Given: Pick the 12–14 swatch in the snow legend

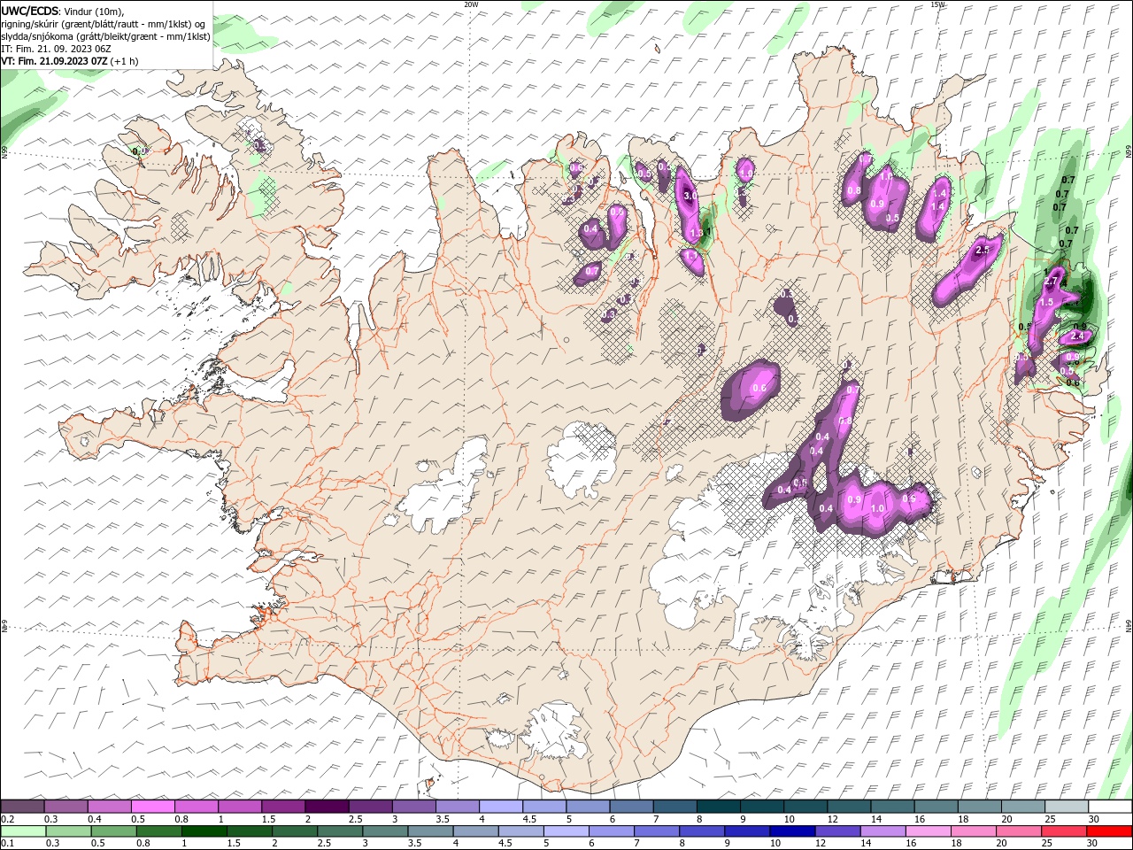Looking at the screenshot, I should [849, 807].
